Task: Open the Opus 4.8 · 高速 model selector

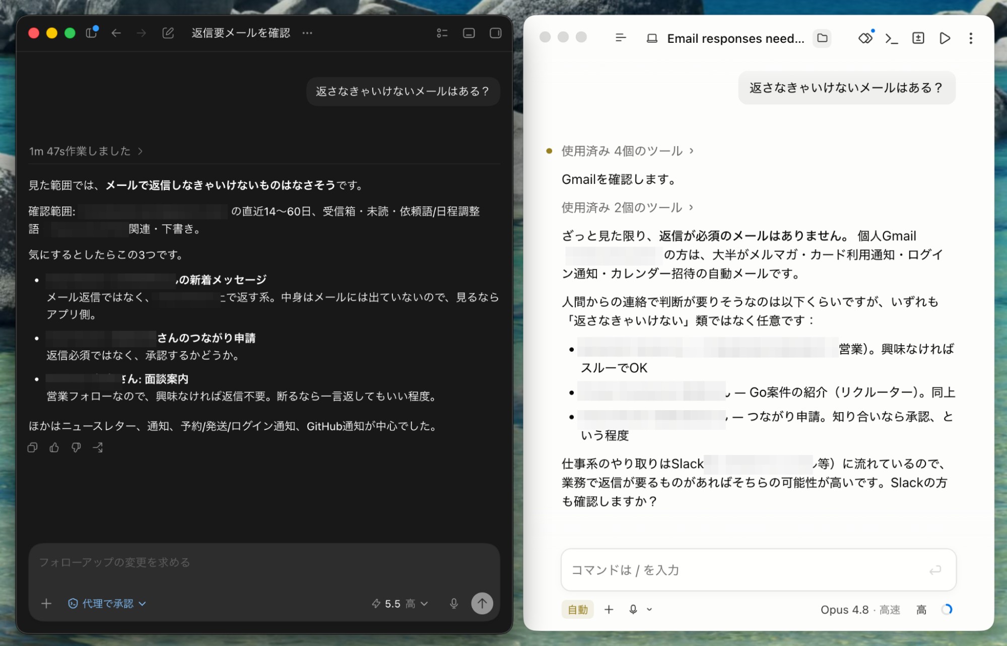Action: [x=860, y=610]
